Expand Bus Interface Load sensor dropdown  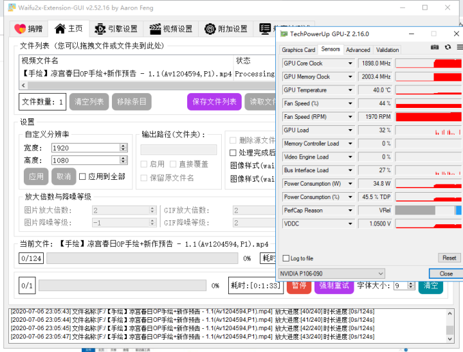coord(350,170)
